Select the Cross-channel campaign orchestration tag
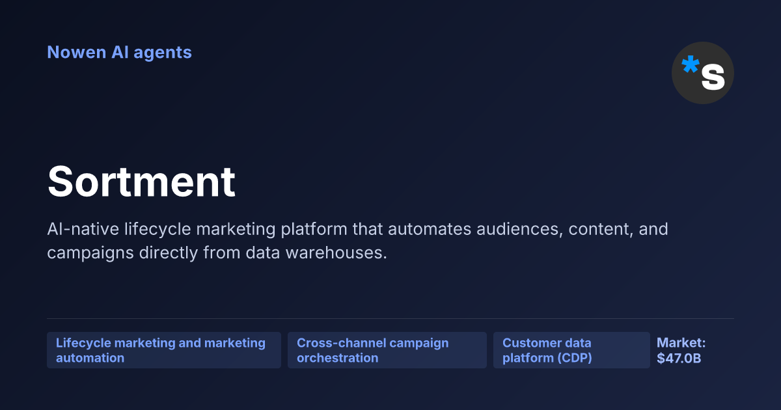This screenshot has width=781, height=410. coord(387,350)
